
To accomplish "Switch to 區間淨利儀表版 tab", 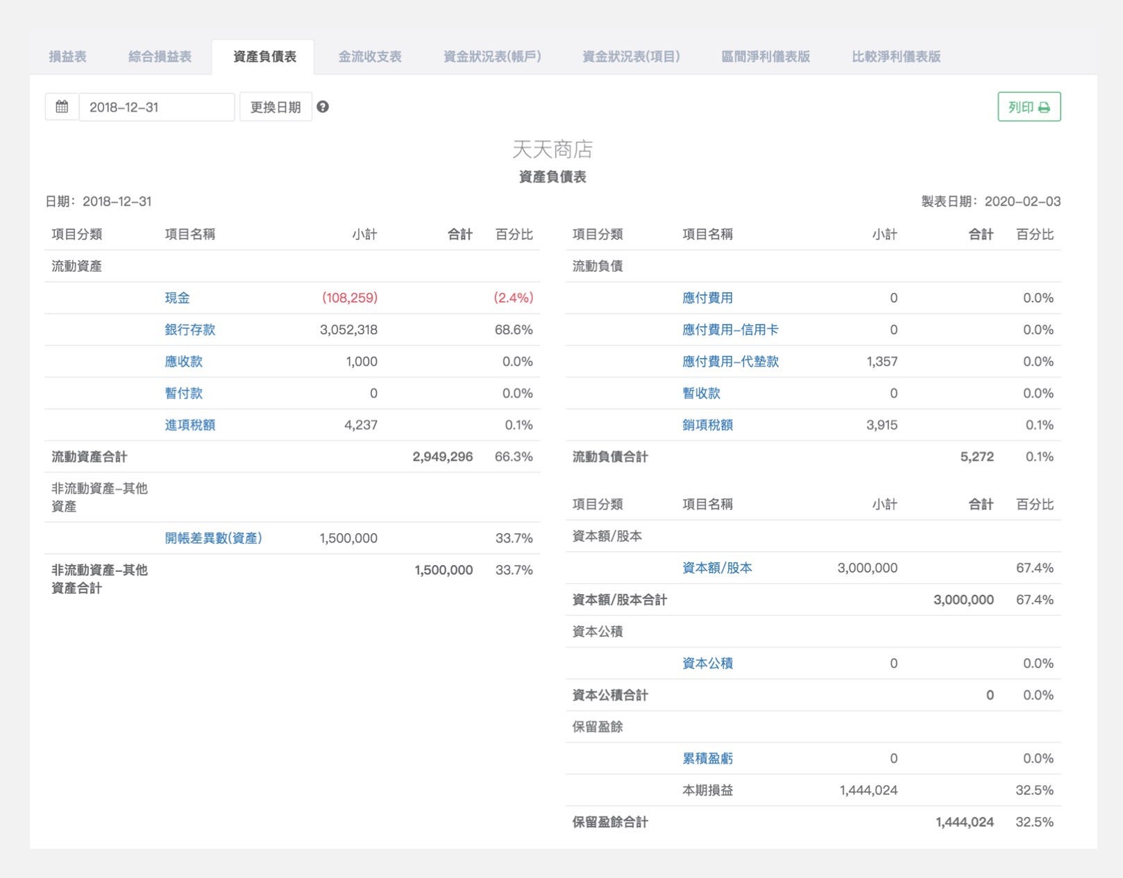I will 766,57.
